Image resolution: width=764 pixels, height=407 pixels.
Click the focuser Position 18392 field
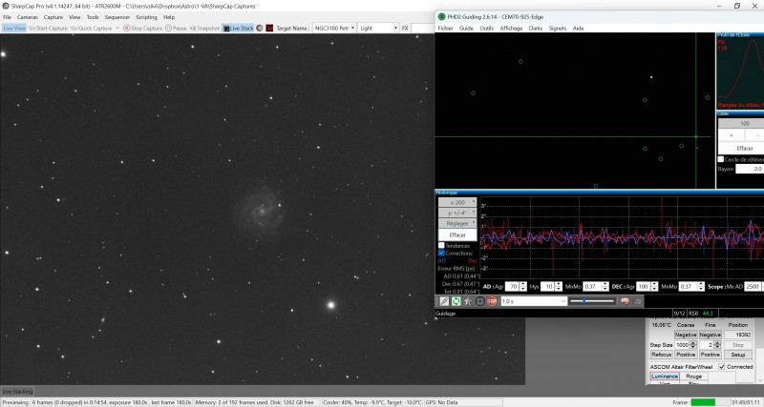[737, 335]
